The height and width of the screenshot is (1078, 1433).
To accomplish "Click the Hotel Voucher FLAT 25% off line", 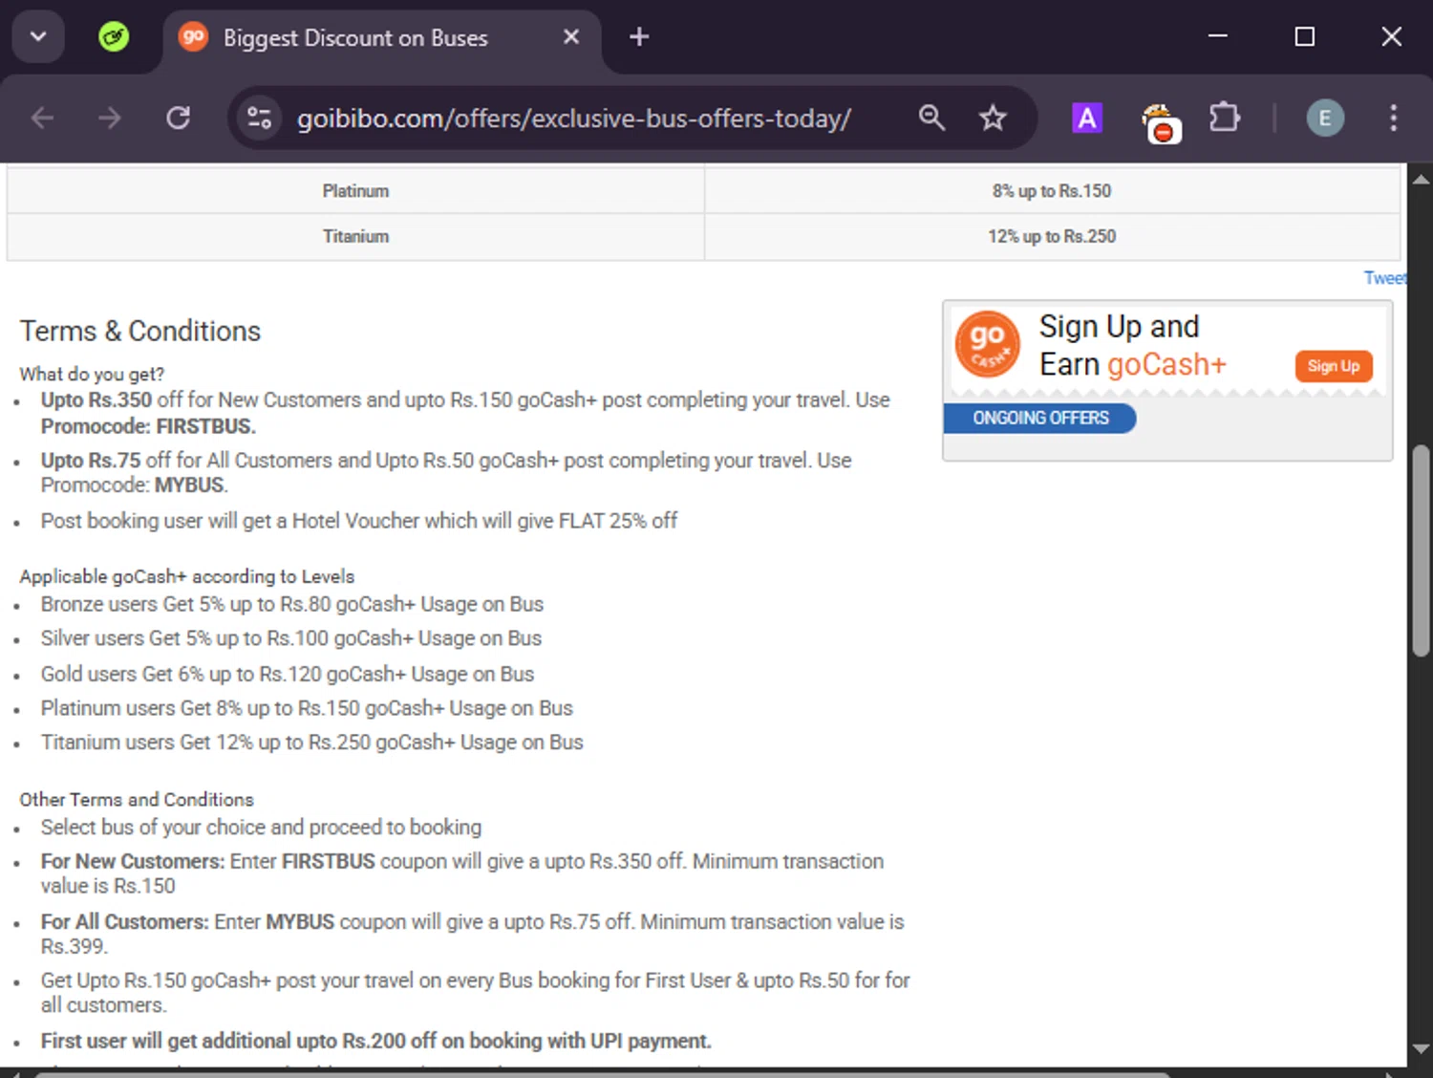I will 359,521.
